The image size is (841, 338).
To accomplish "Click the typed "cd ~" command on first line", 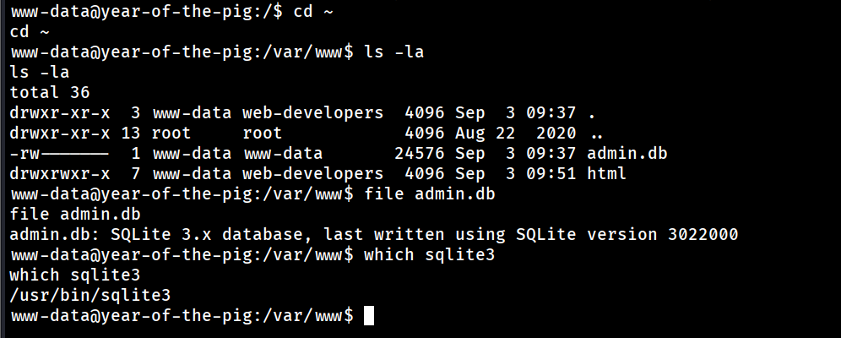I will pos(314,12).
